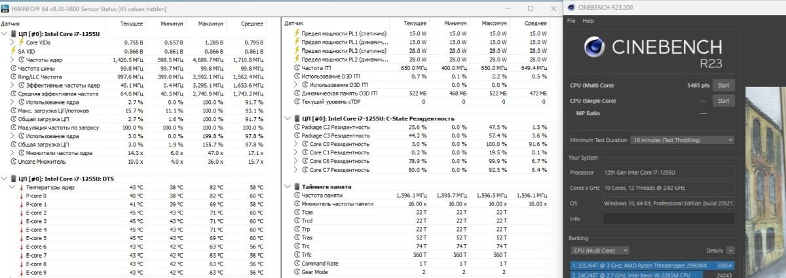Screen dimensions: 786x278
Task: Select Package C3 Резидентность row
Action: click(x=421, y=135)
